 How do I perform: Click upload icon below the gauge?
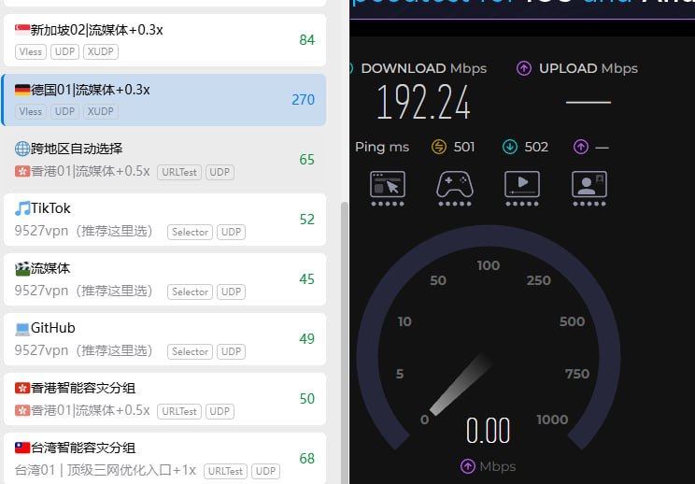[x=468, y=466]
